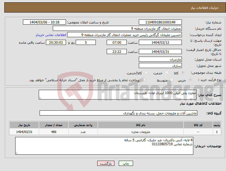This screenshot has height=171, width=226.
Task: Click the buyer notes textarea with 4 لایه
Action: (x=104, y=146)
